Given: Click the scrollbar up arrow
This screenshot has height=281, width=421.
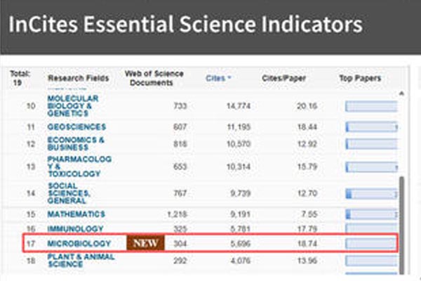Looking at the screenshot, I should point(401,94).
